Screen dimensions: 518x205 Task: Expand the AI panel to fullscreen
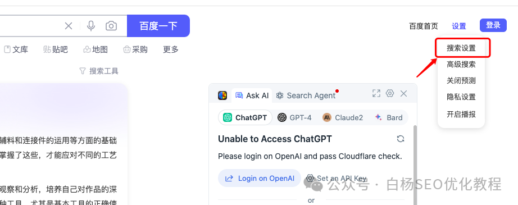[x=376, y=93]
